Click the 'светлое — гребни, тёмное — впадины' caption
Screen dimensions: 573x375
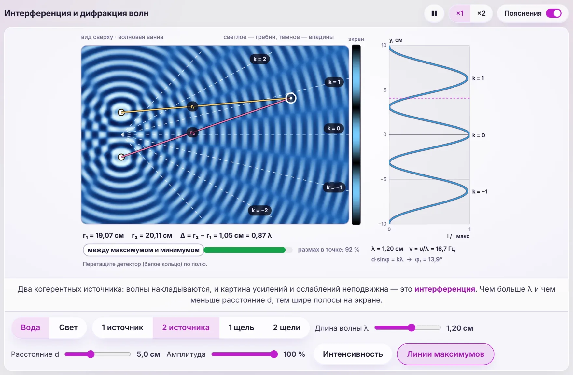(278, 37)
